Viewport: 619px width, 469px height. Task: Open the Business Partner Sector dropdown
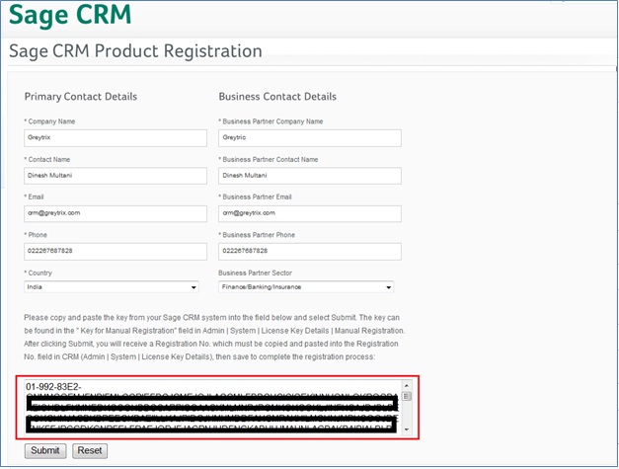click(x=306, y=287)
